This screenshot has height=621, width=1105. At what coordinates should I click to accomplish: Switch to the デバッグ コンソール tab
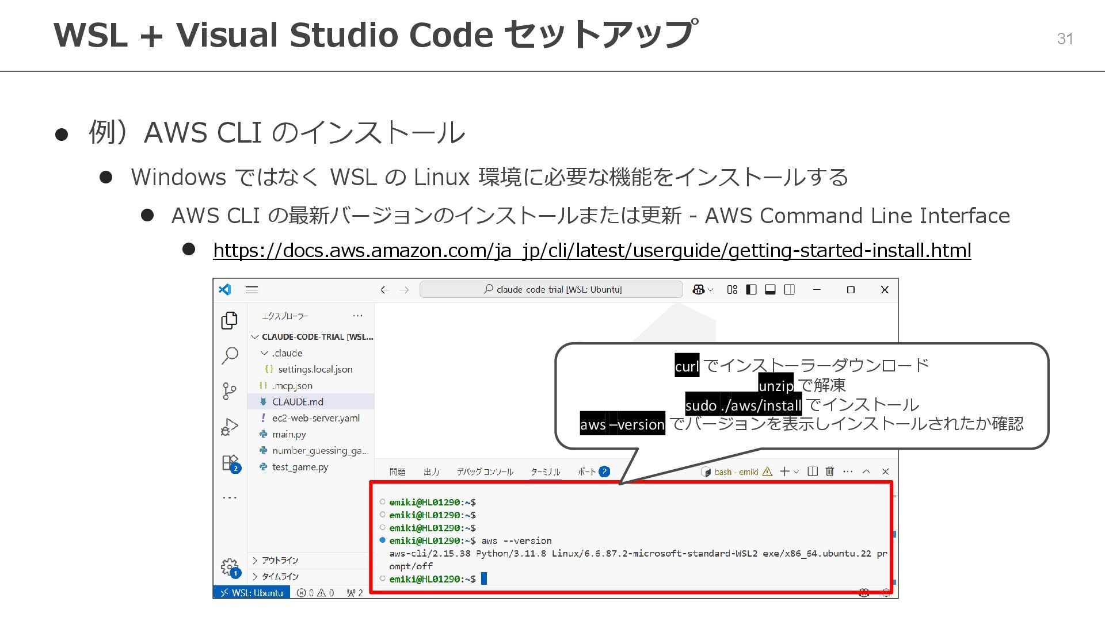pos(485,472)
